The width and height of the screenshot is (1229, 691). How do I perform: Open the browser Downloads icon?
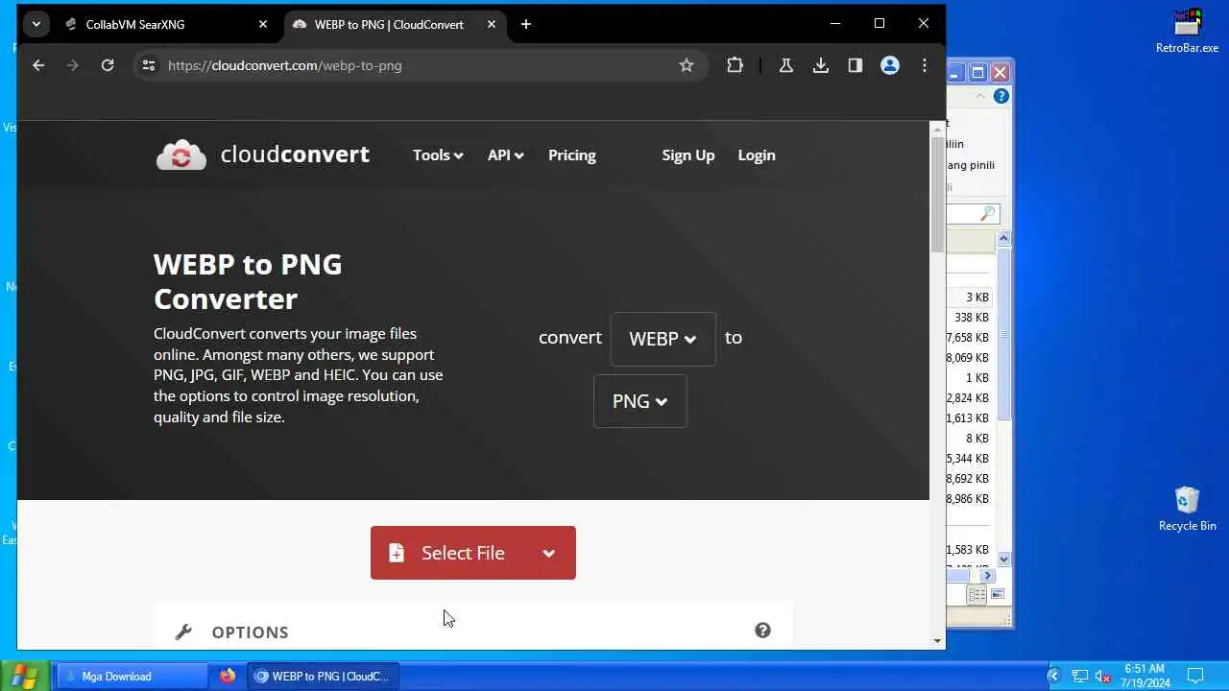821,65
